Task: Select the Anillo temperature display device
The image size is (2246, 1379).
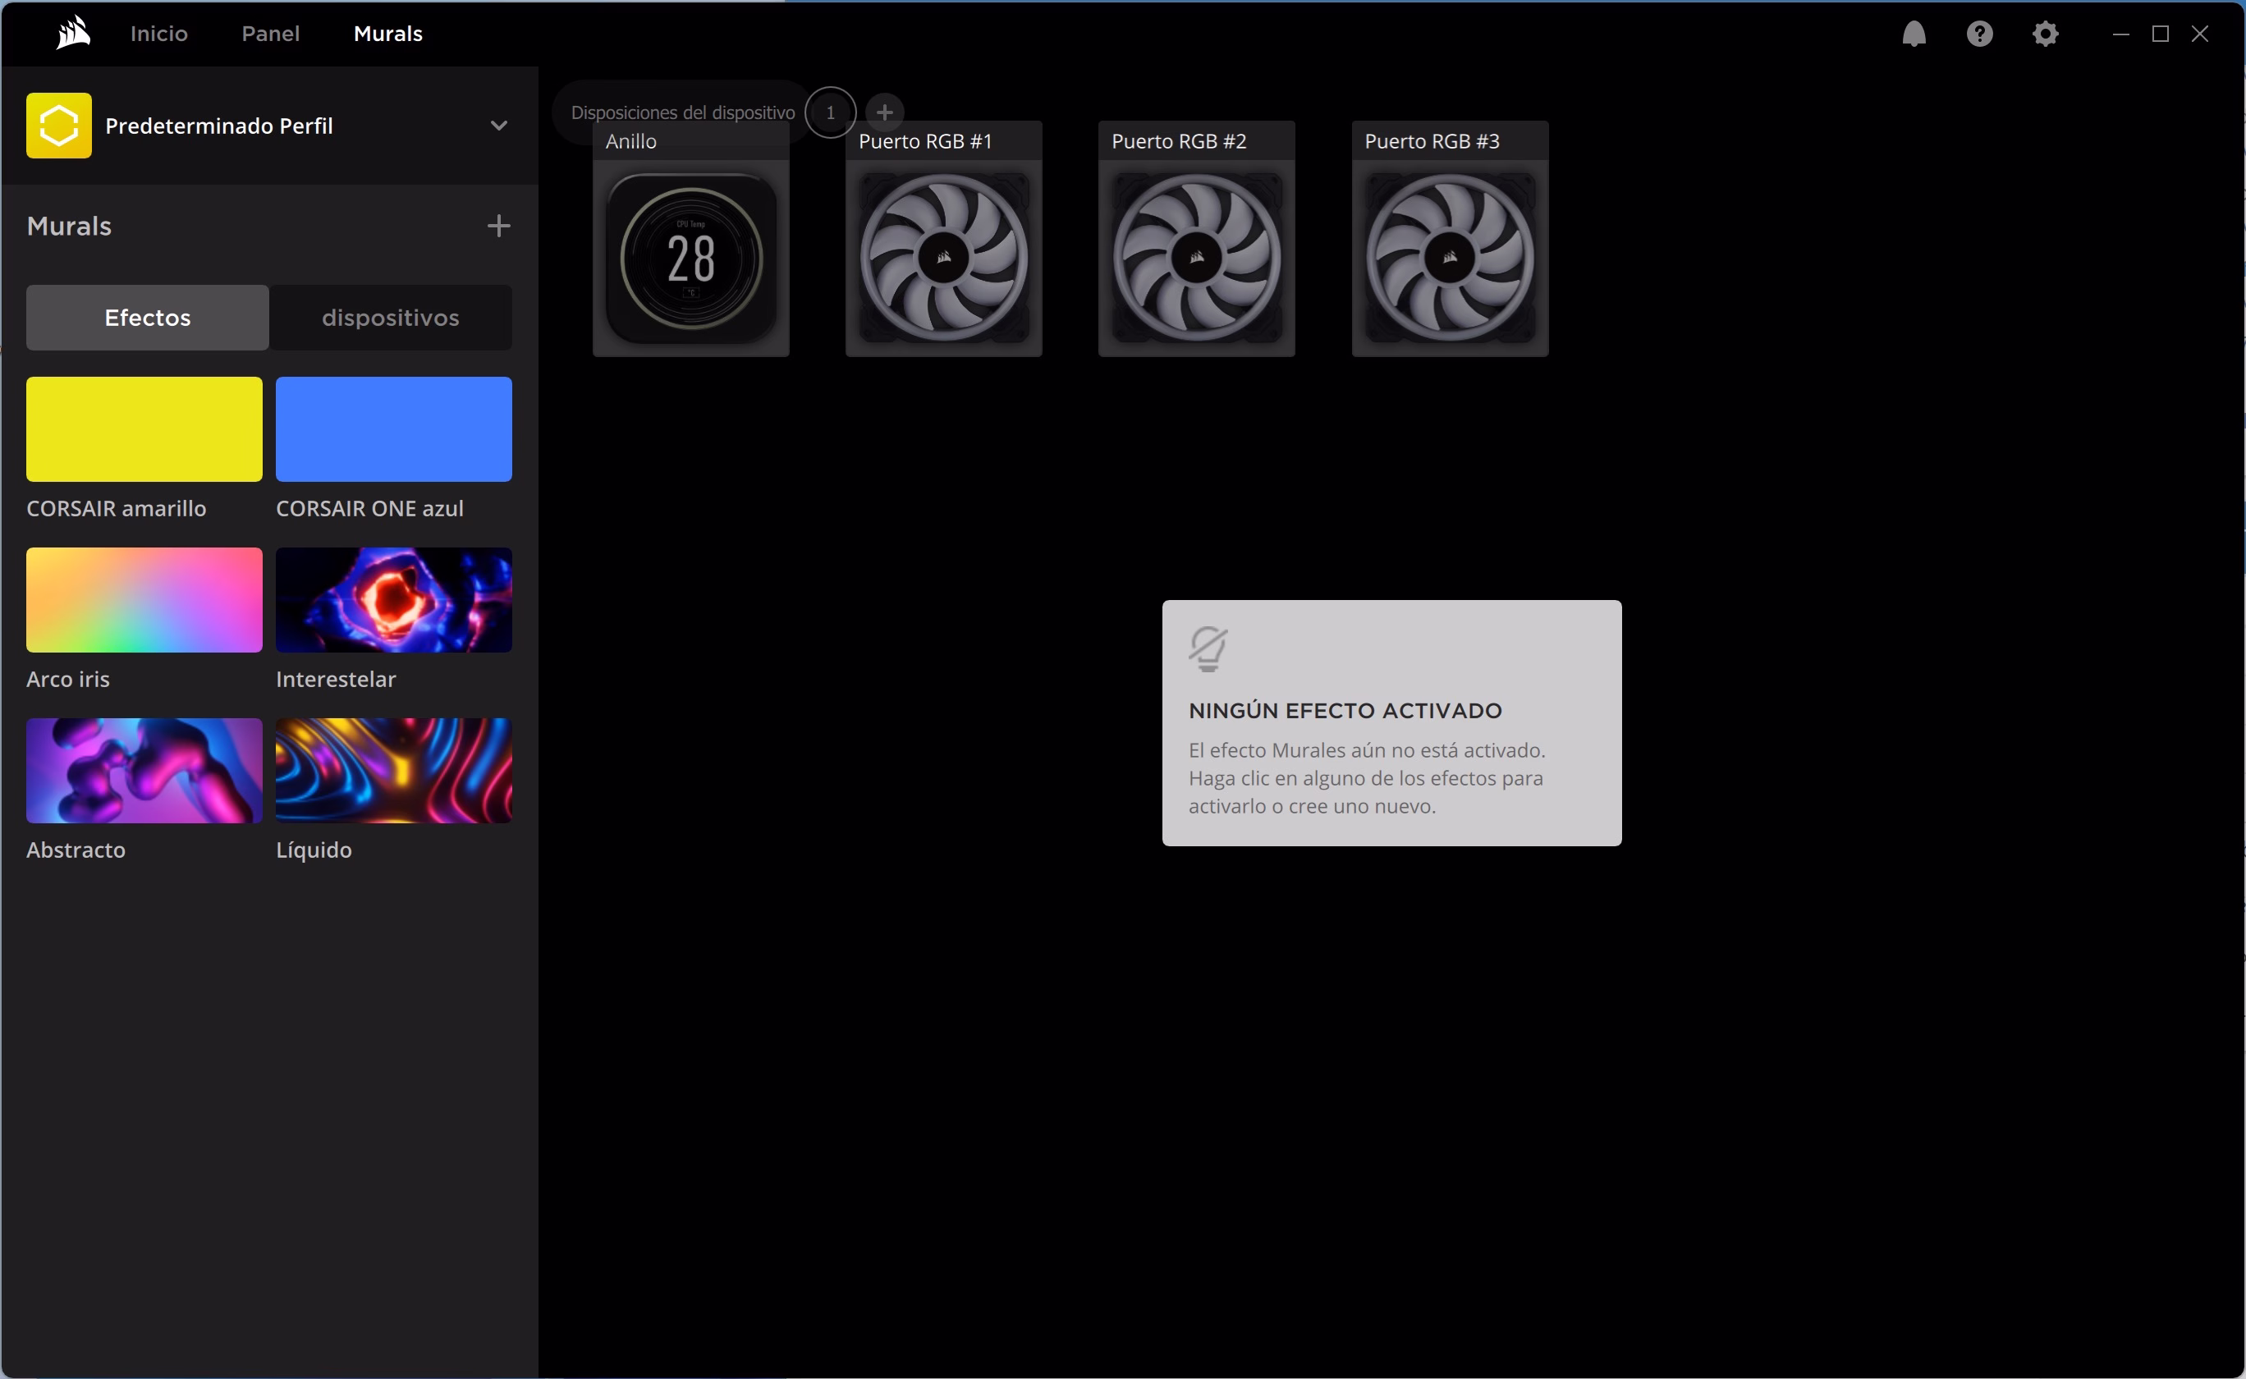Action: click(690, 258)
